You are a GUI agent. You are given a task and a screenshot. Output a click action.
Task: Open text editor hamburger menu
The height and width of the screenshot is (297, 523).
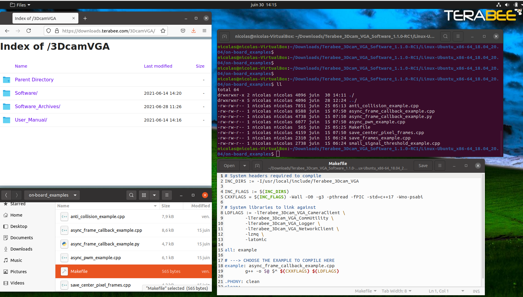[440, 166]
